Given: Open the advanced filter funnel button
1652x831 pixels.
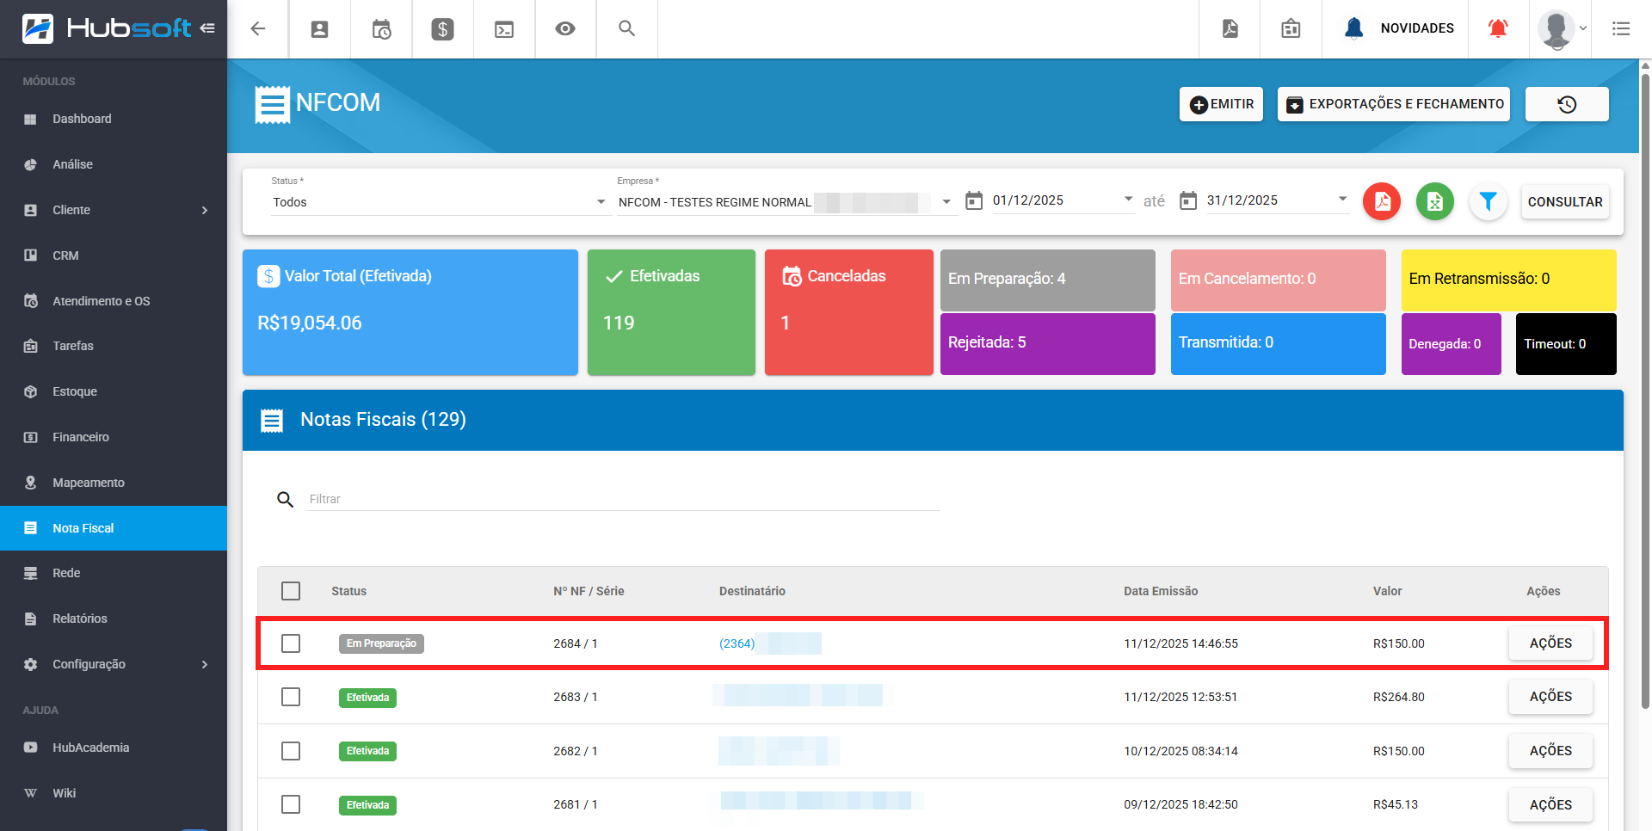Looking at the screenshot, I should 1488,201.
